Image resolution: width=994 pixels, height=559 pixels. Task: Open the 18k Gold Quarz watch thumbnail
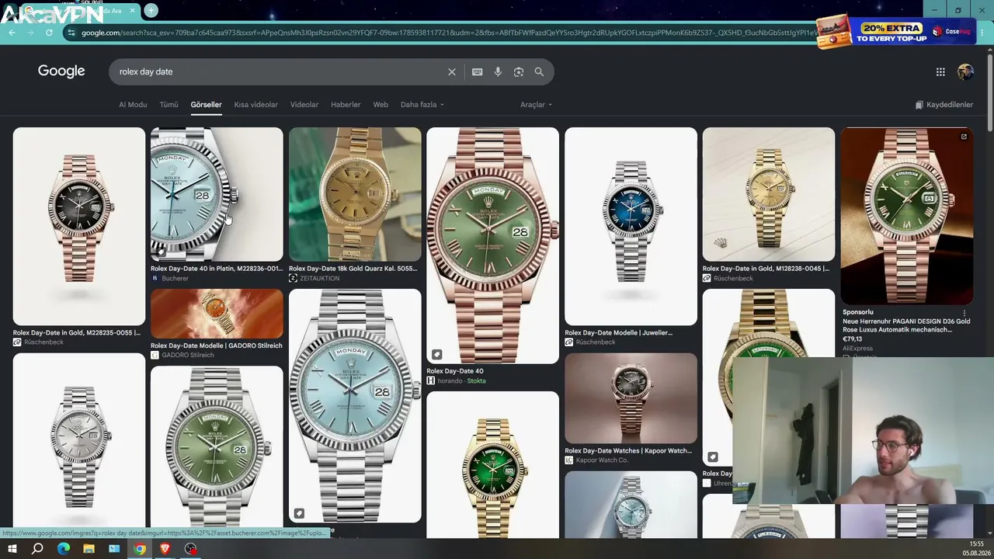(x=355, y=194)
